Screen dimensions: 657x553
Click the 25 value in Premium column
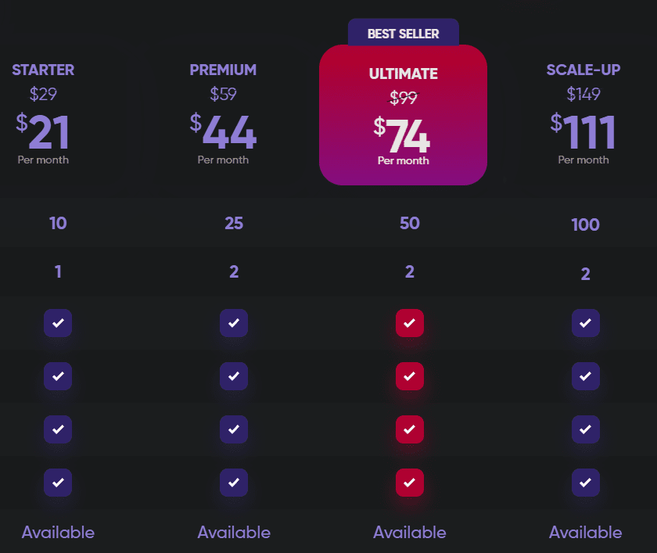tap(234, 224)
